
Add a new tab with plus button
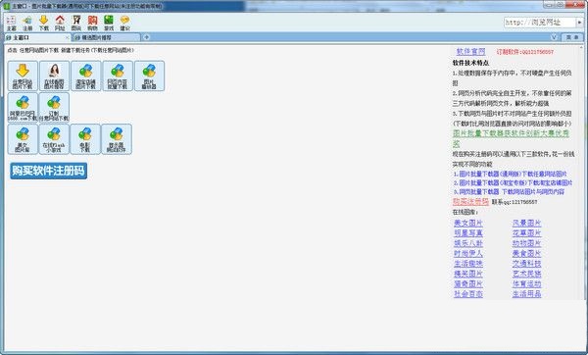tap(147, 37)
